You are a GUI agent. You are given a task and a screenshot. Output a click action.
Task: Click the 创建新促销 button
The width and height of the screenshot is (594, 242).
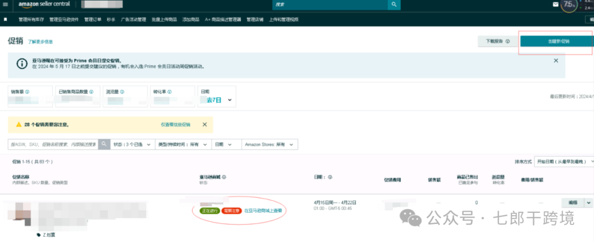coord(555,41)
